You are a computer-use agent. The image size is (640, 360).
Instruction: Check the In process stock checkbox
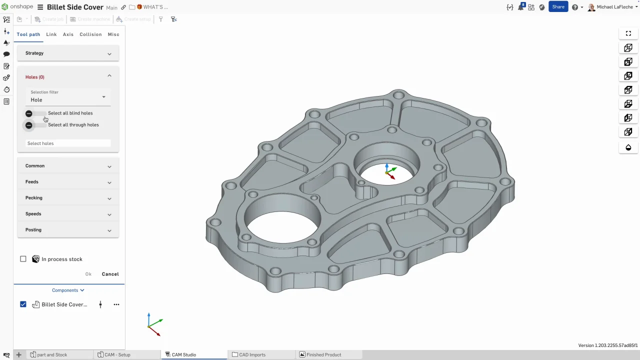23,259
